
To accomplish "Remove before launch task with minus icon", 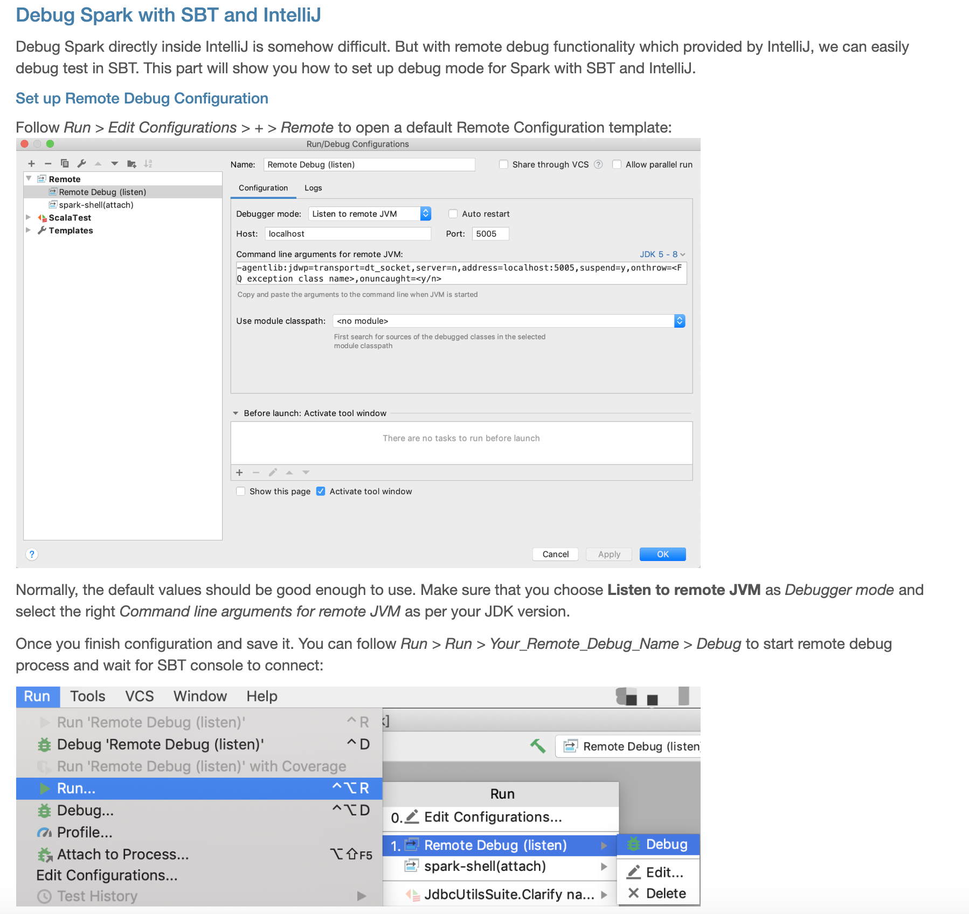I will (256, 473).
